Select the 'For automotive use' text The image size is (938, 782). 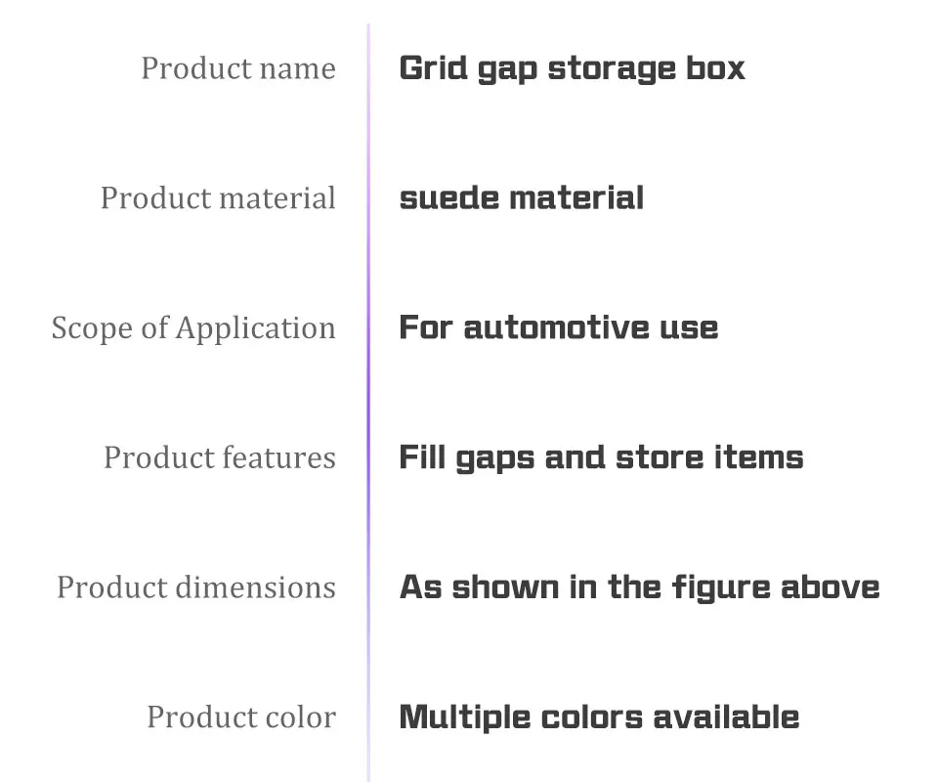pos(559,327)
